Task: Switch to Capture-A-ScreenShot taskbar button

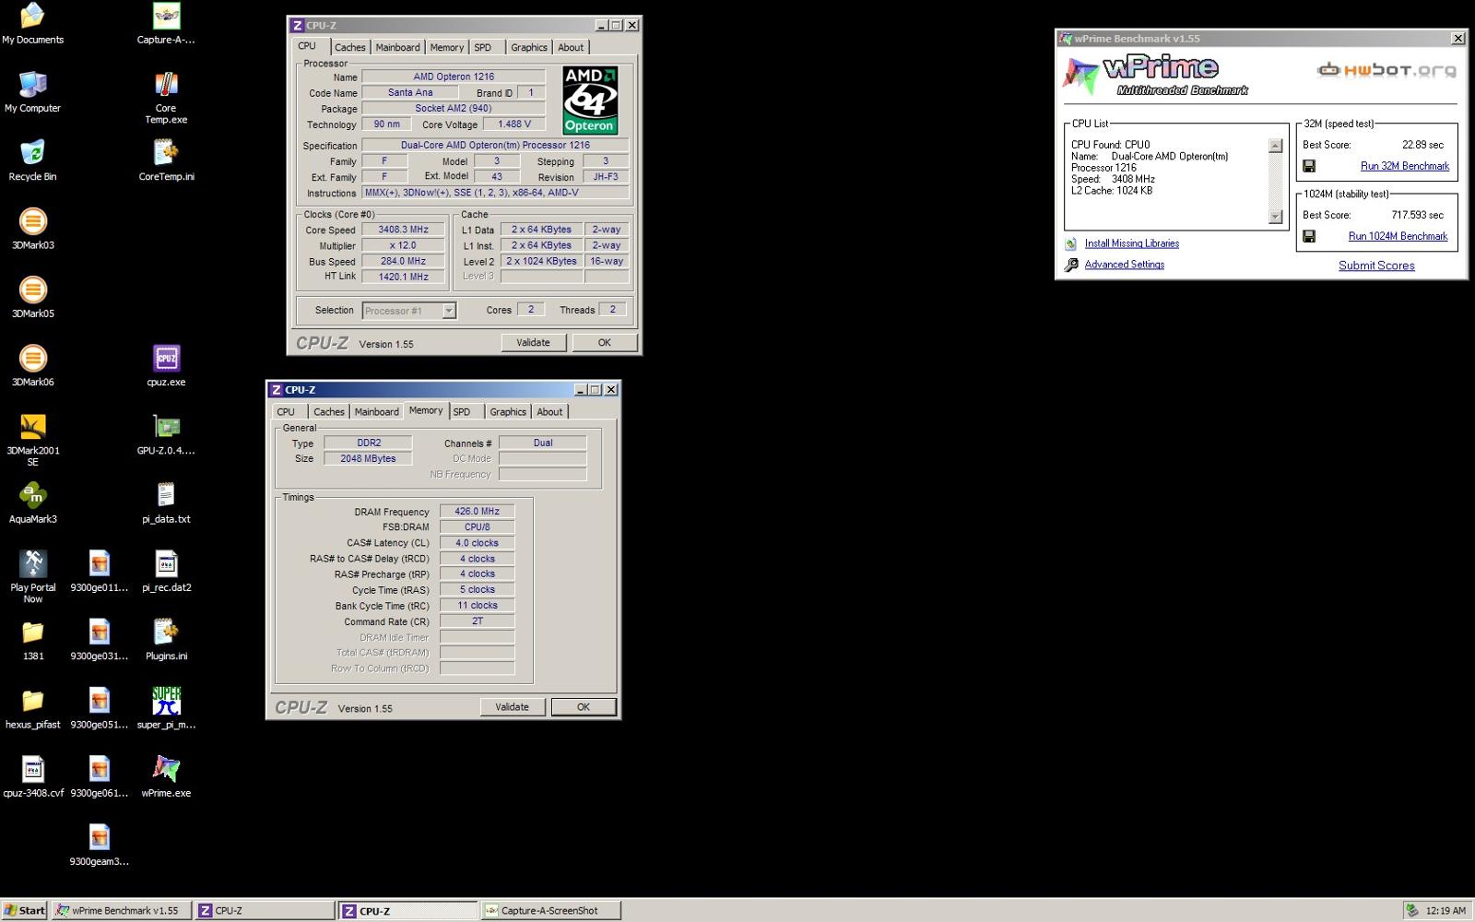Action: pyautogui.click(x=550, y=910)
